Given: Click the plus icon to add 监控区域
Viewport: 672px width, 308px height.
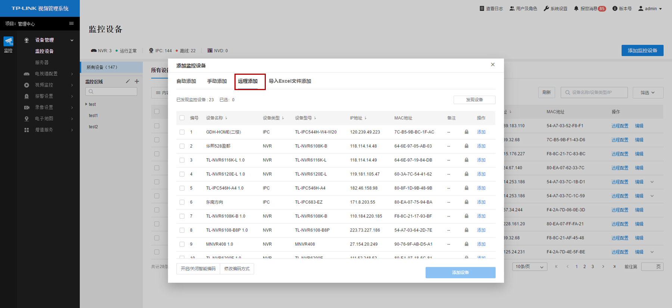Looking at the screenshot, I should coord(137,81).
